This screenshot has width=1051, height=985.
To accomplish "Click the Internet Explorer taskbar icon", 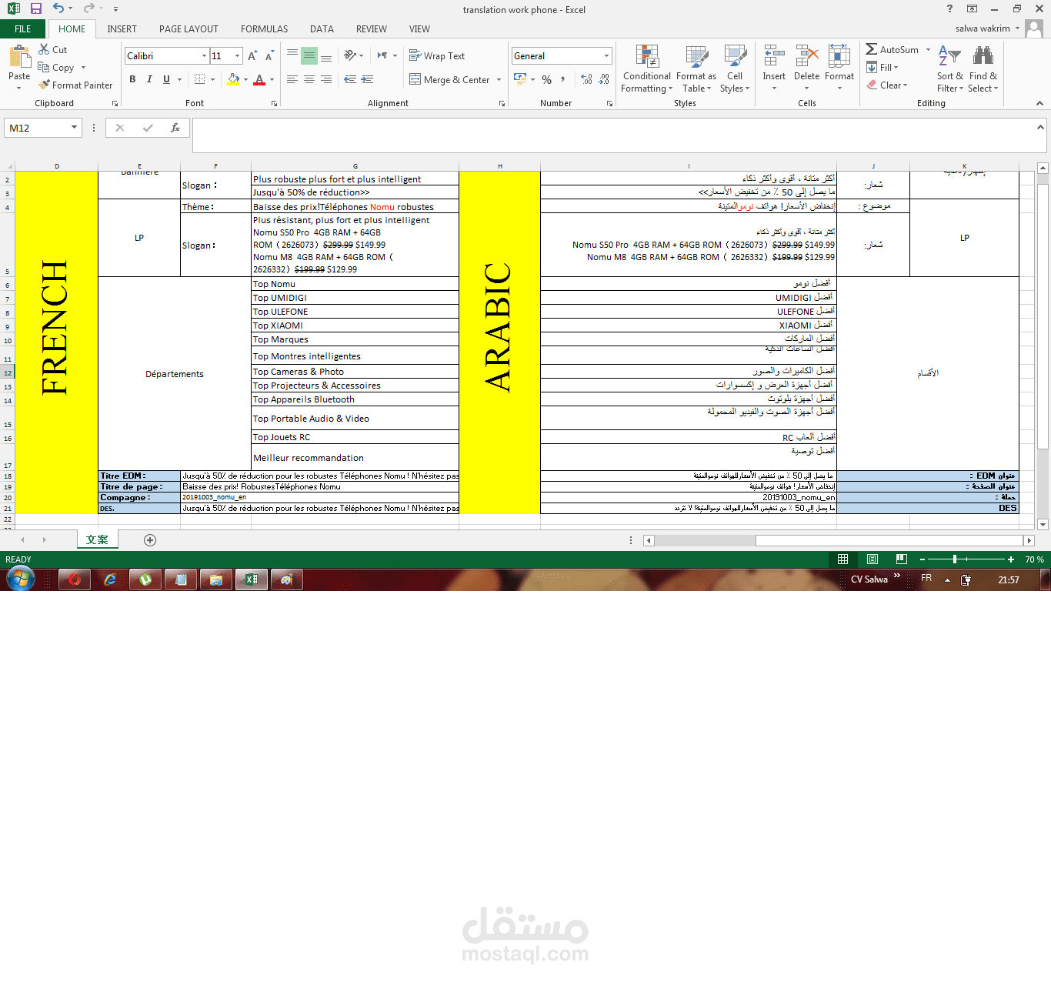I will point(110,579).
